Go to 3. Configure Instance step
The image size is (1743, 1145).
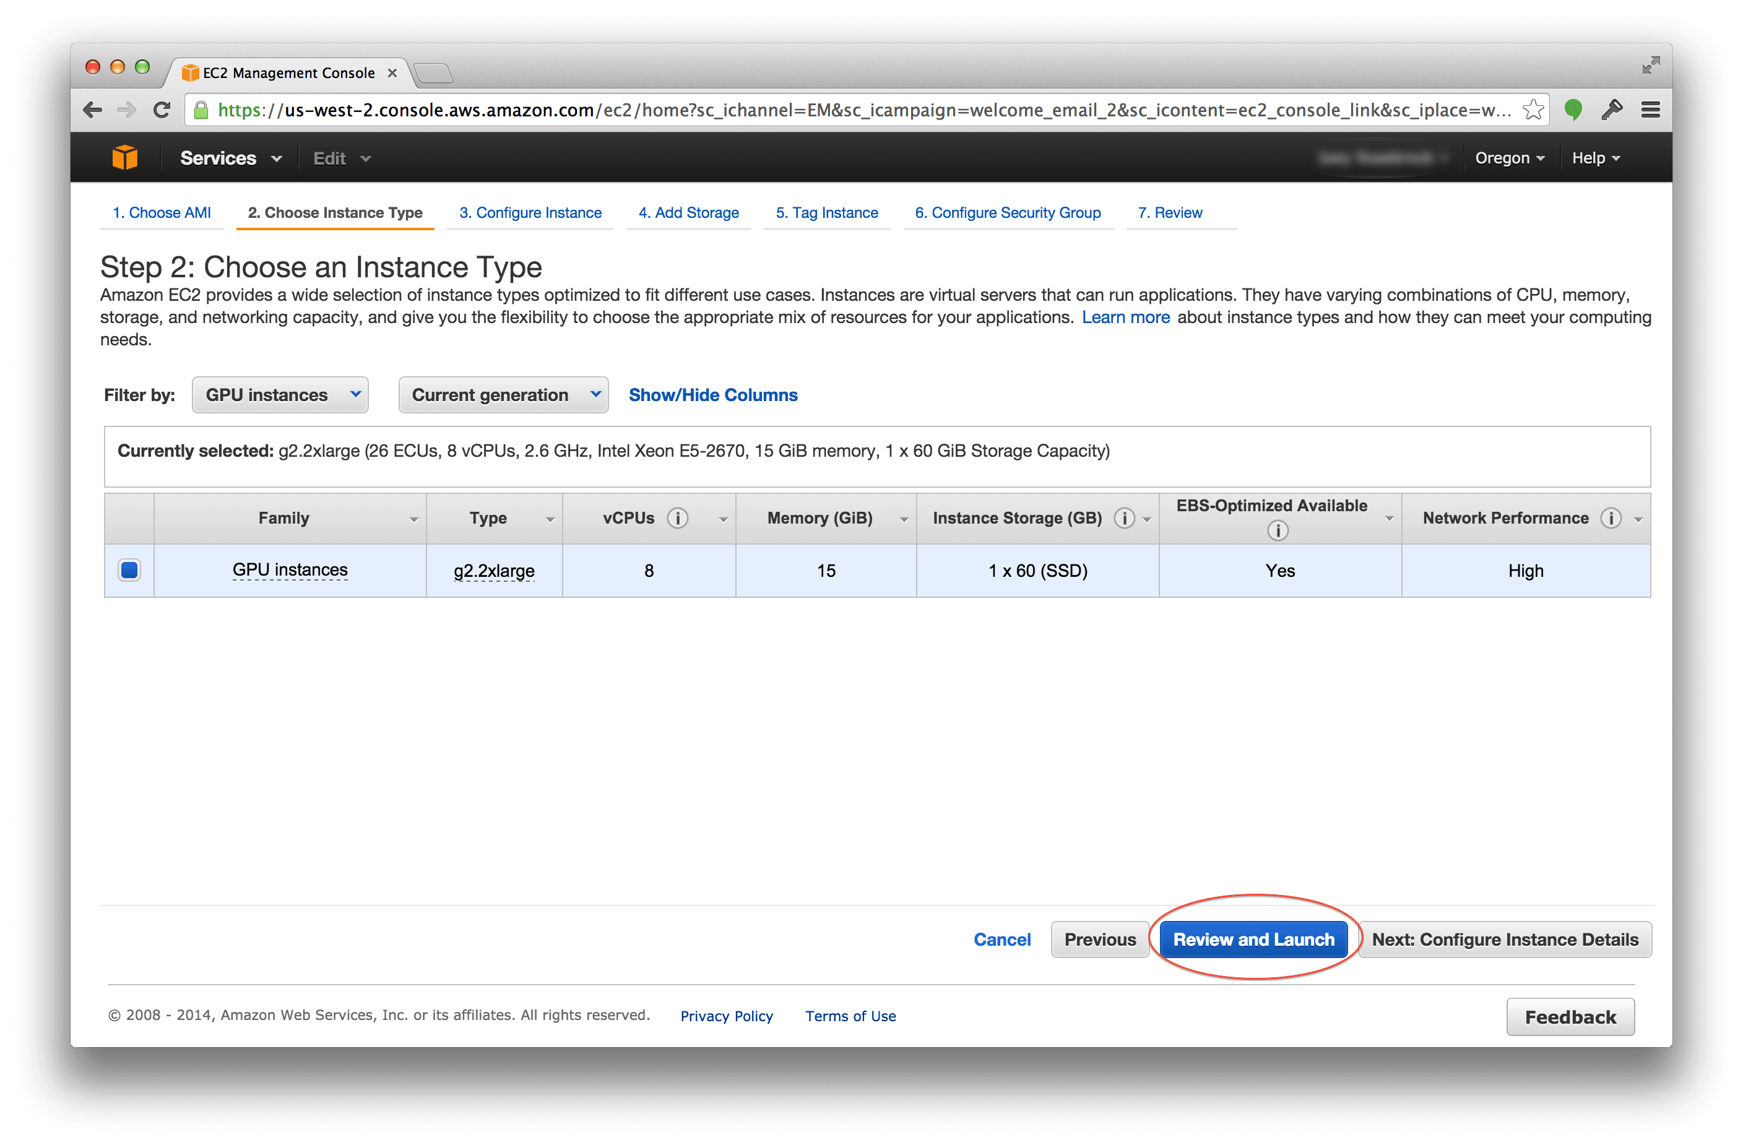pos(530,213)
